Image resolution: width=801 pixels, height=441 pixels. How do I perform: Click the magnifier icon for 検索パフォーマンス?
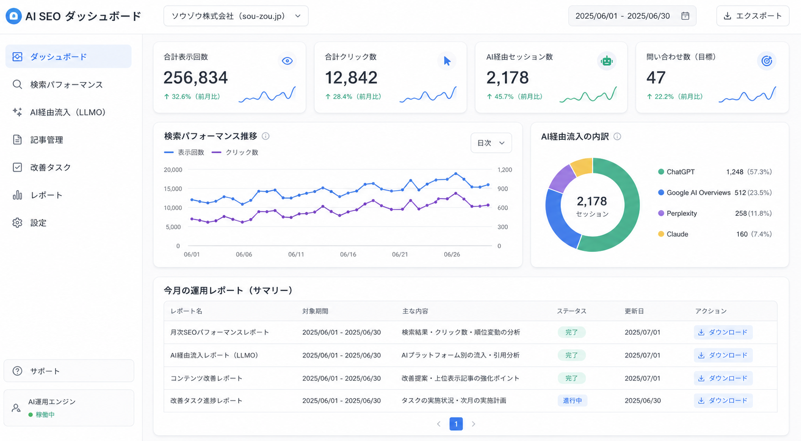[x=18, y=84]
